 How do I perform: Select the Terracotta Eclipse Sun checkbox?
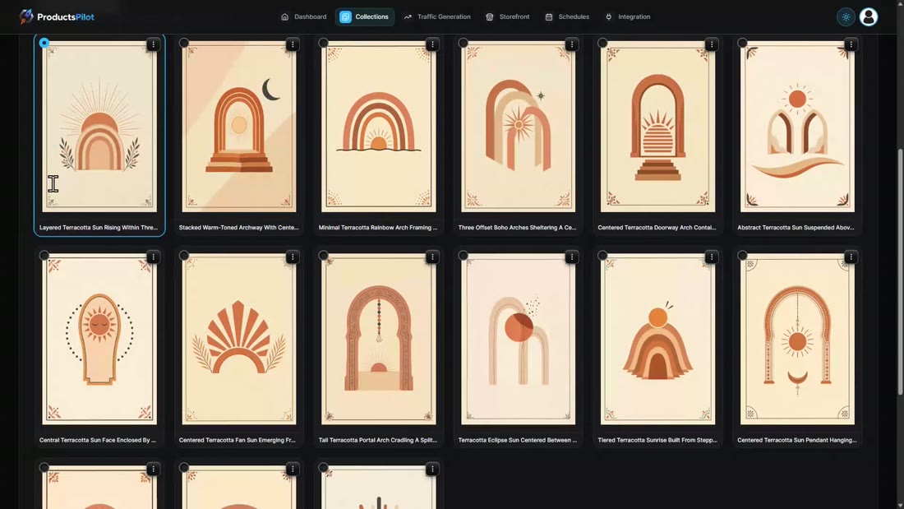[x=463, y=255]
